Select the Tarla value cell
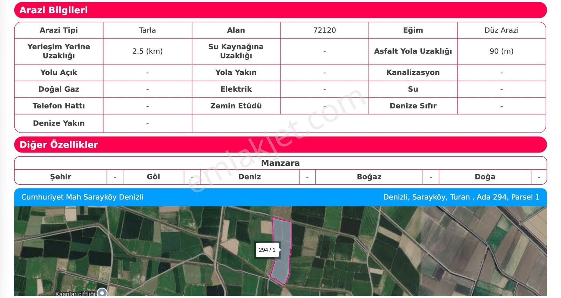561x298 pixels. (x=148, y=30)
